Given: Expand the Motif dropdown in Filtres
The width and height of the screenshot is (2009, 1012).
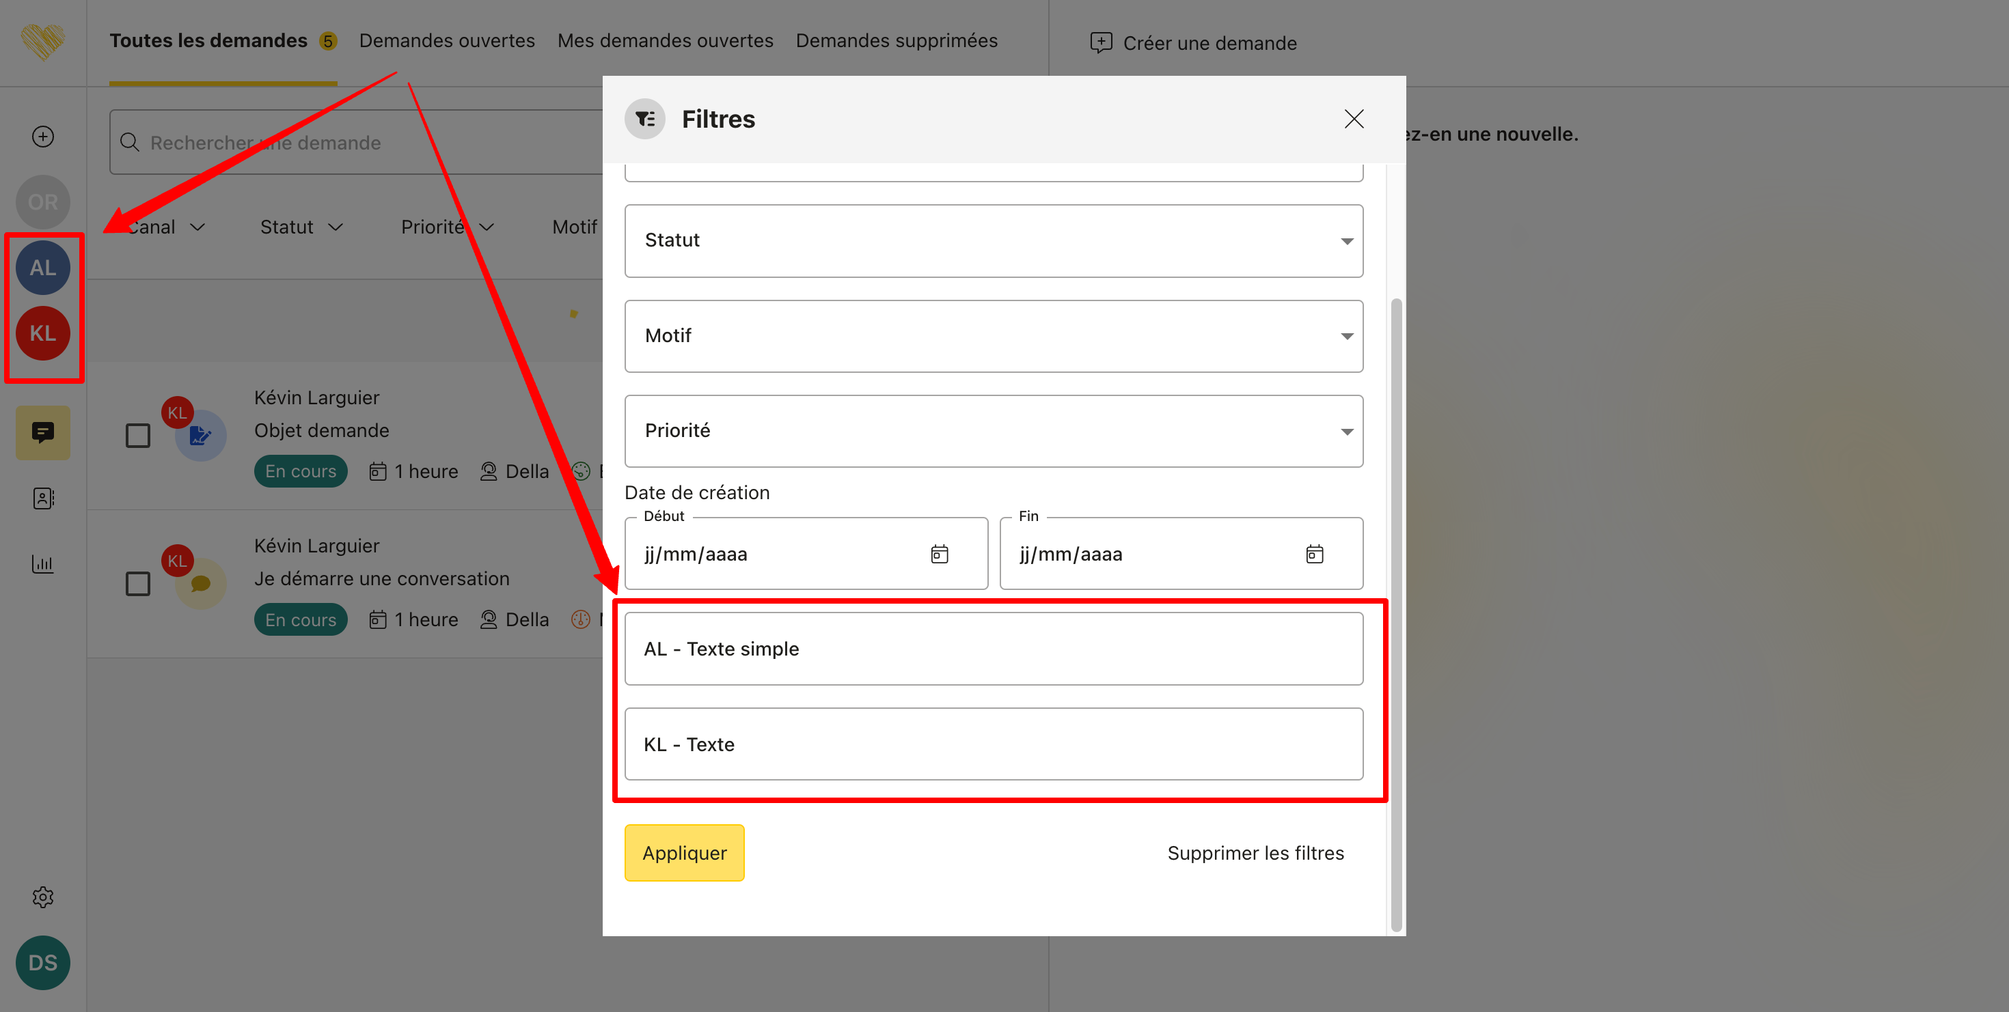Looking at the screenshot, I should [x=993, y=336].
